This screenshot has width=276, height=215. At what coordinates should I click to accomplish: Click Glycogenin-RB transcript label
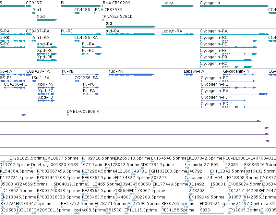pyautogui.click(x=213, y=57)
